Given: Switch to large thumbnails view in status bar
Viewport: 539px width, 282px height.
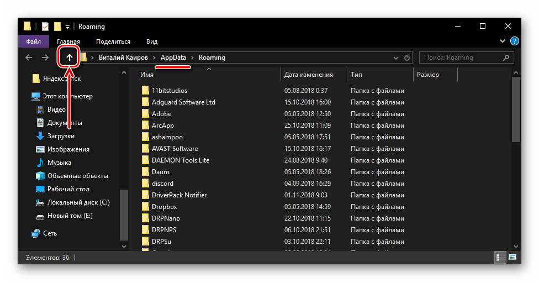Looking at the screenshot, I should [x=512, y=257].
